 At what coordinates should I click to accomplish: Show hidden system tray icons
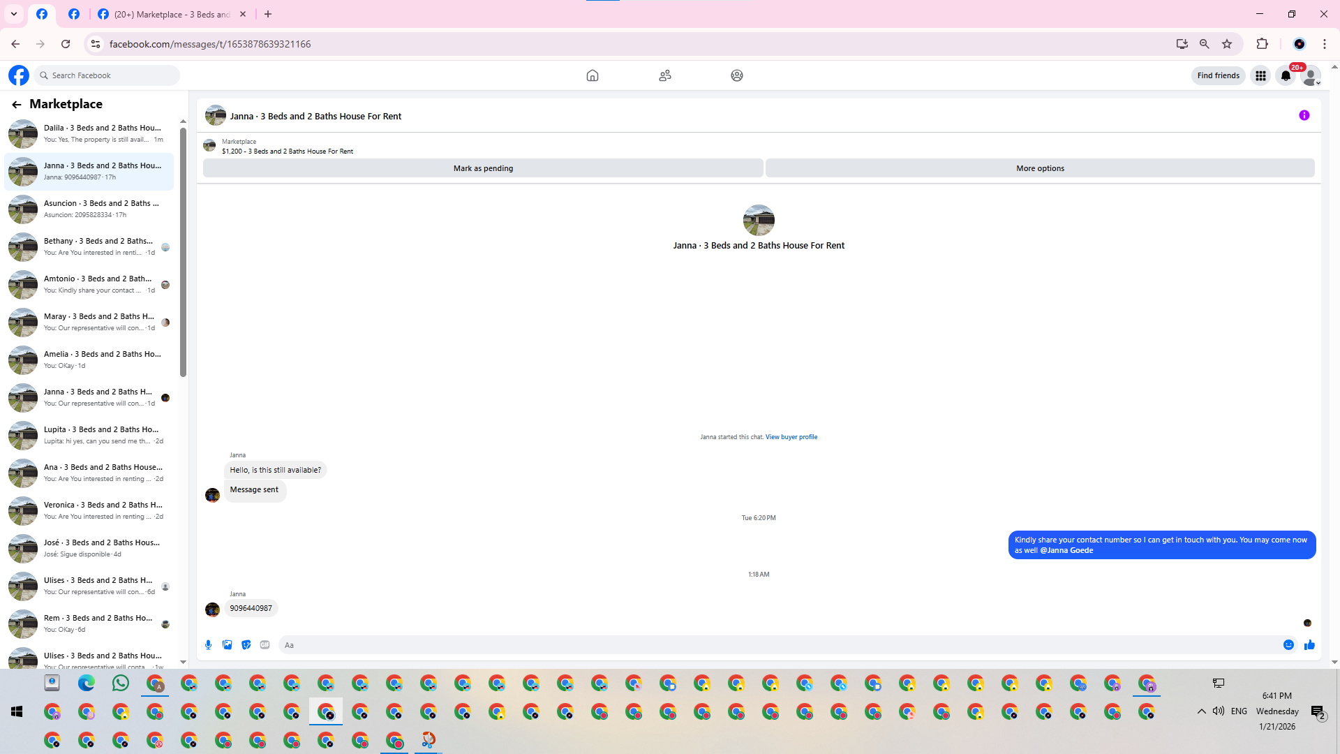(x=1201, y=711)
